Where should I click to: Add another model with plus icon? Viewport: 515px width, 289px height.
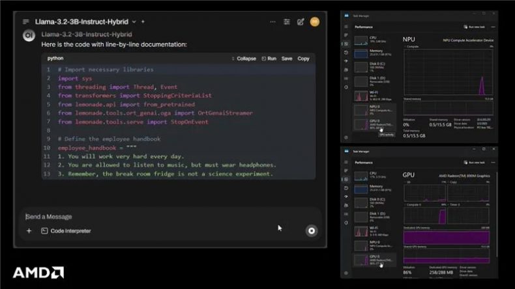pos(143,21)
